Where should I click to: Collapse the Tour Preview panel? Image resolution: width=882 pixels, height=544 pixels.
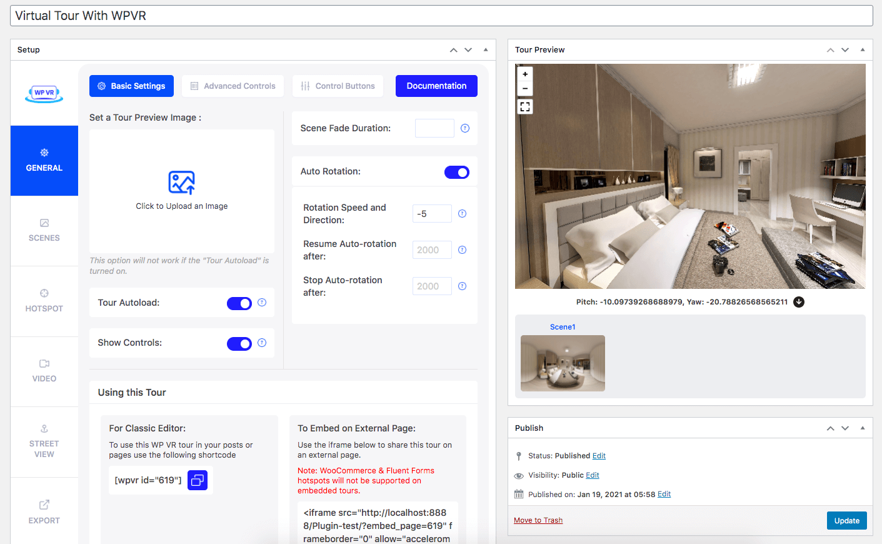click(863, 50)
